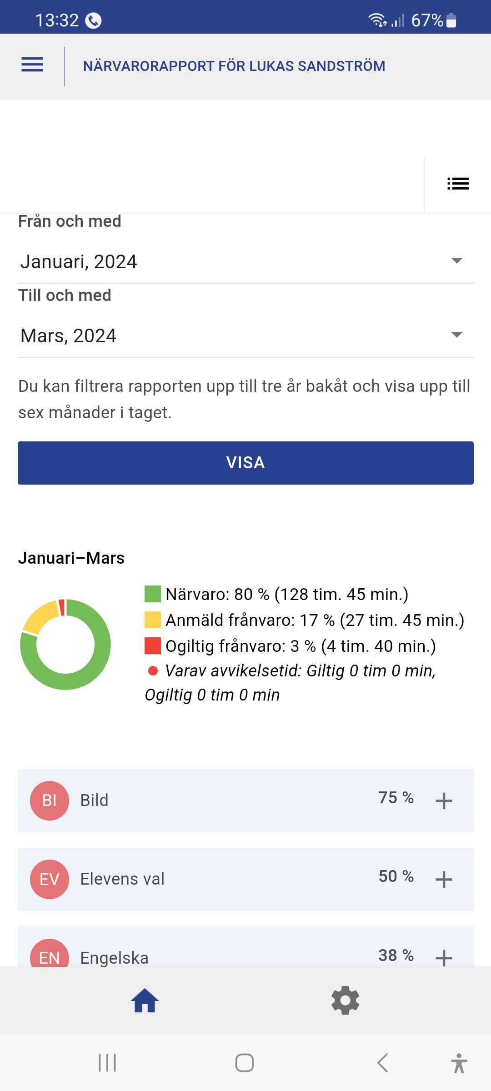Tap the EN subject badge
The image size is (491, 1091).
pyautogui.click(x=50, y=955)
